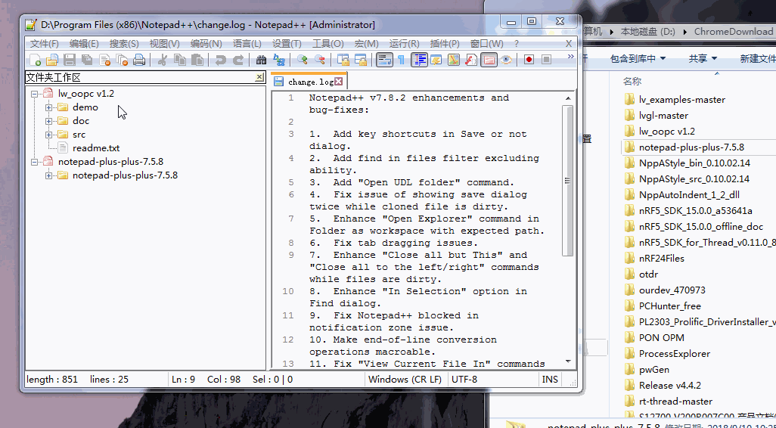Expand the src folder in the tree

pyautogui.click(x=48, y=135)
